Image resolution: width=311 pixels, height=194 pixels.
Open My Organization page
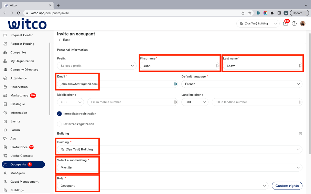(x=22, y=61)
